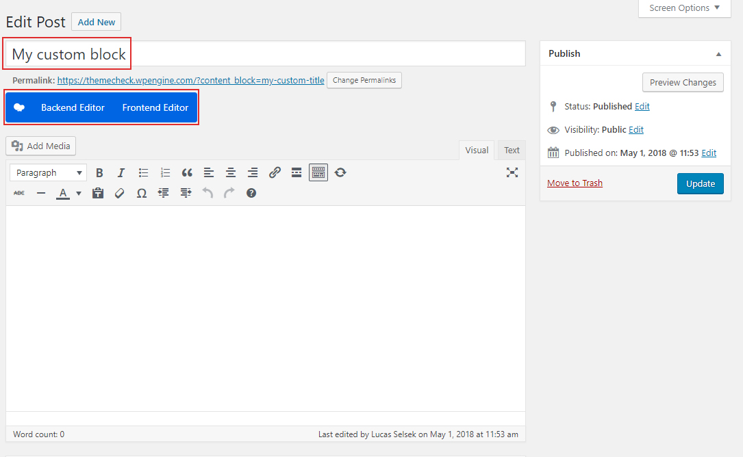Select the Visual editor tab

(477, 151)
